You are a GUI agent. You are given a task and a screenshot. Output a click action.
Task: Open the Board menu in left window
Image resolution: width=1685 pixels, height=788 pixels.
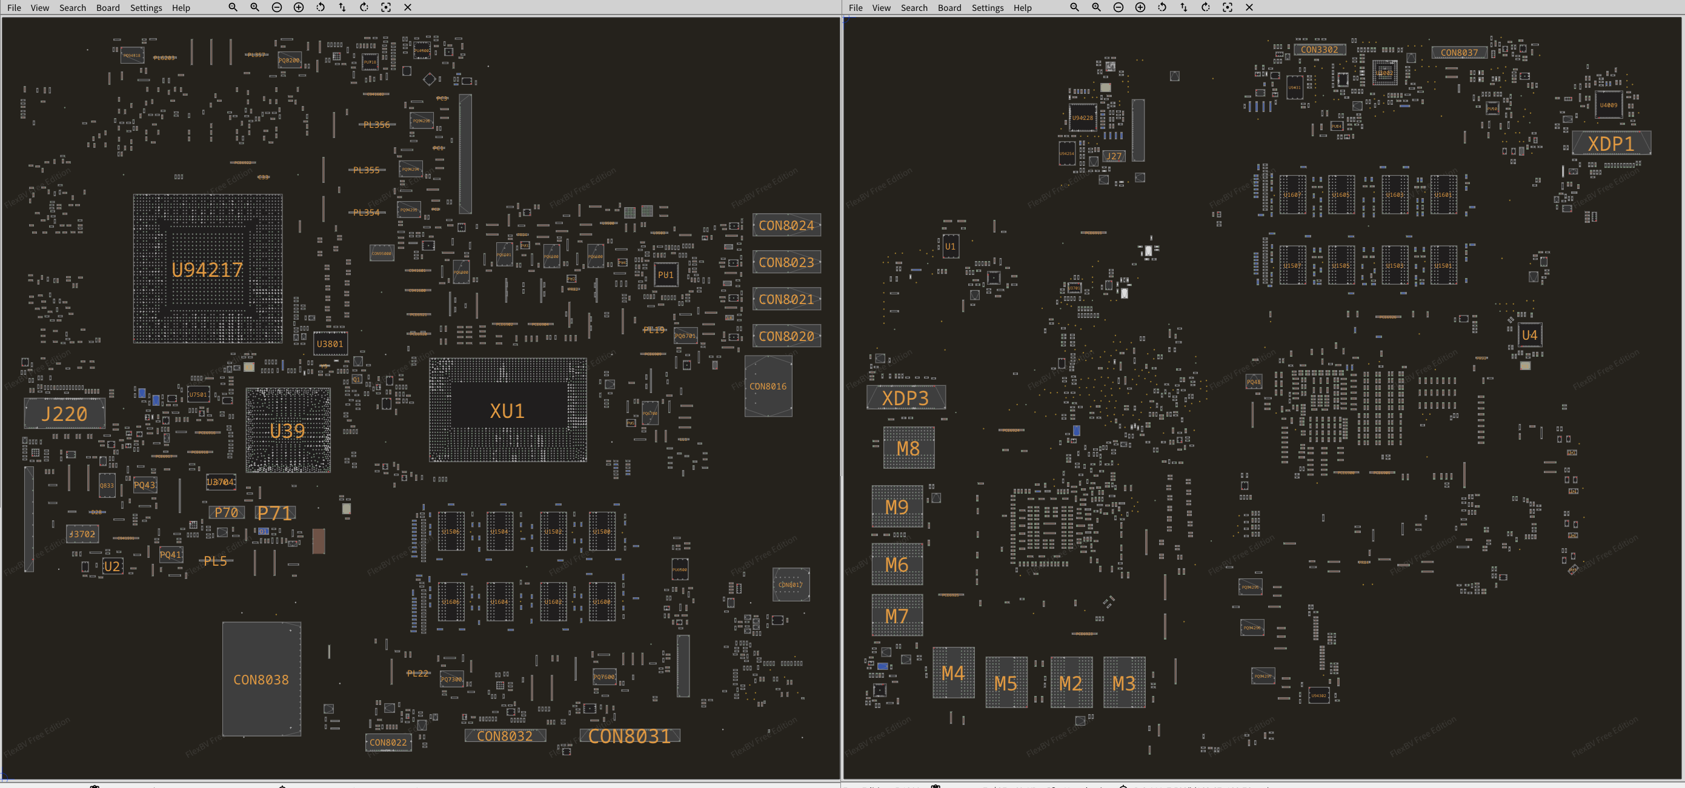(108, 8)
